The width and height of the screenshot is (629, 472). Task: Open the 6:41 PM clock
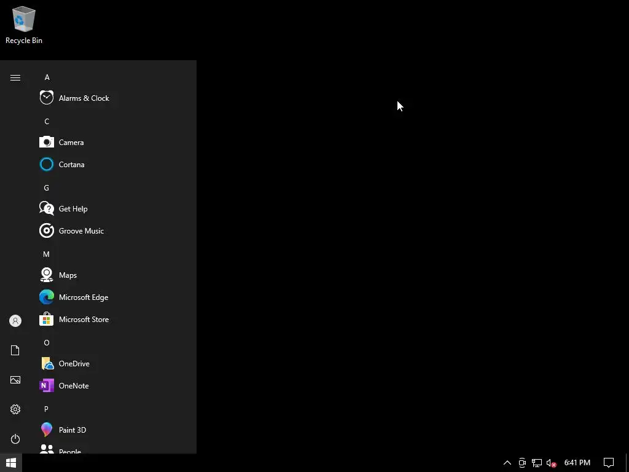577,463
